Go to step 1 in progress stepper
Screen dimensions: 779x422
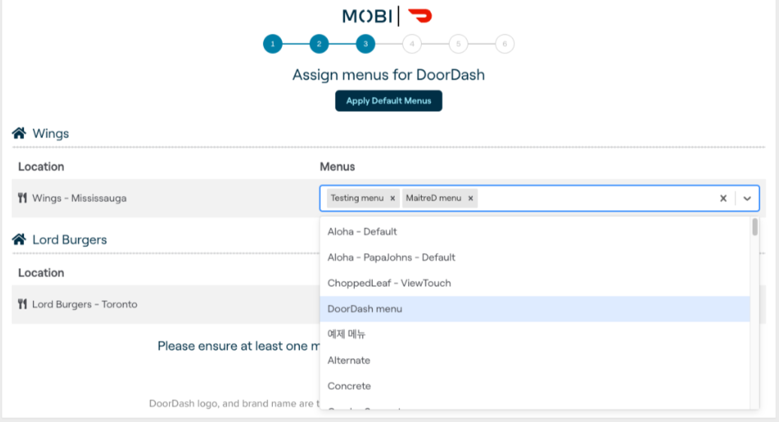tap(272, 44)
